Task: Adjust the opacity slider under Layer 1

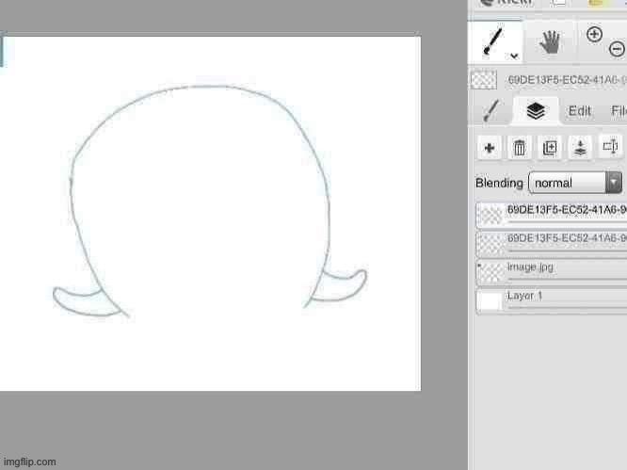Action: tap(567, 308)
